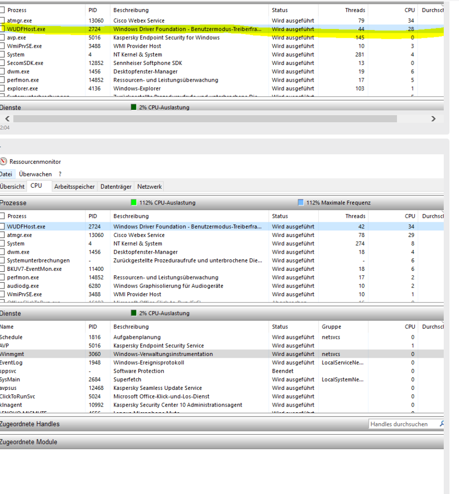Enable the checkbox for BKUV7-EventMon.exe
The image size is (459, 494).
tap(2, 269)
